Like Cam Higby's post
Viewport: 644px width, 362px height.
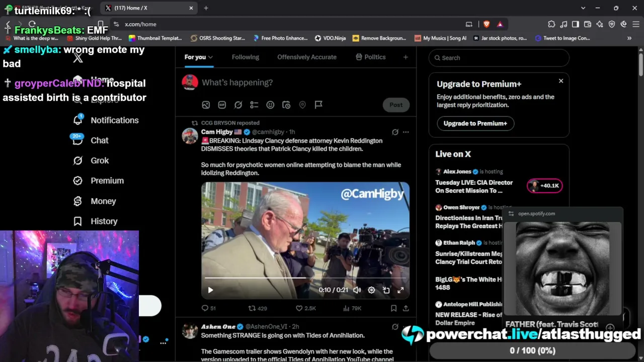305,308
